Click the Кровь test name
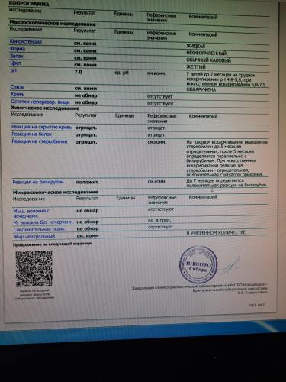Screen dimensions: 286x382 [18, 95]
